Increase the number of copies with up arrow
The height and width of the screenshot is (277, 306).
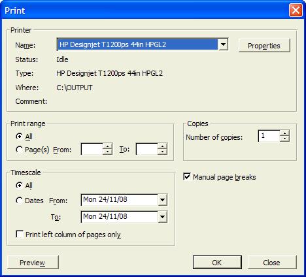click(284, 133)
